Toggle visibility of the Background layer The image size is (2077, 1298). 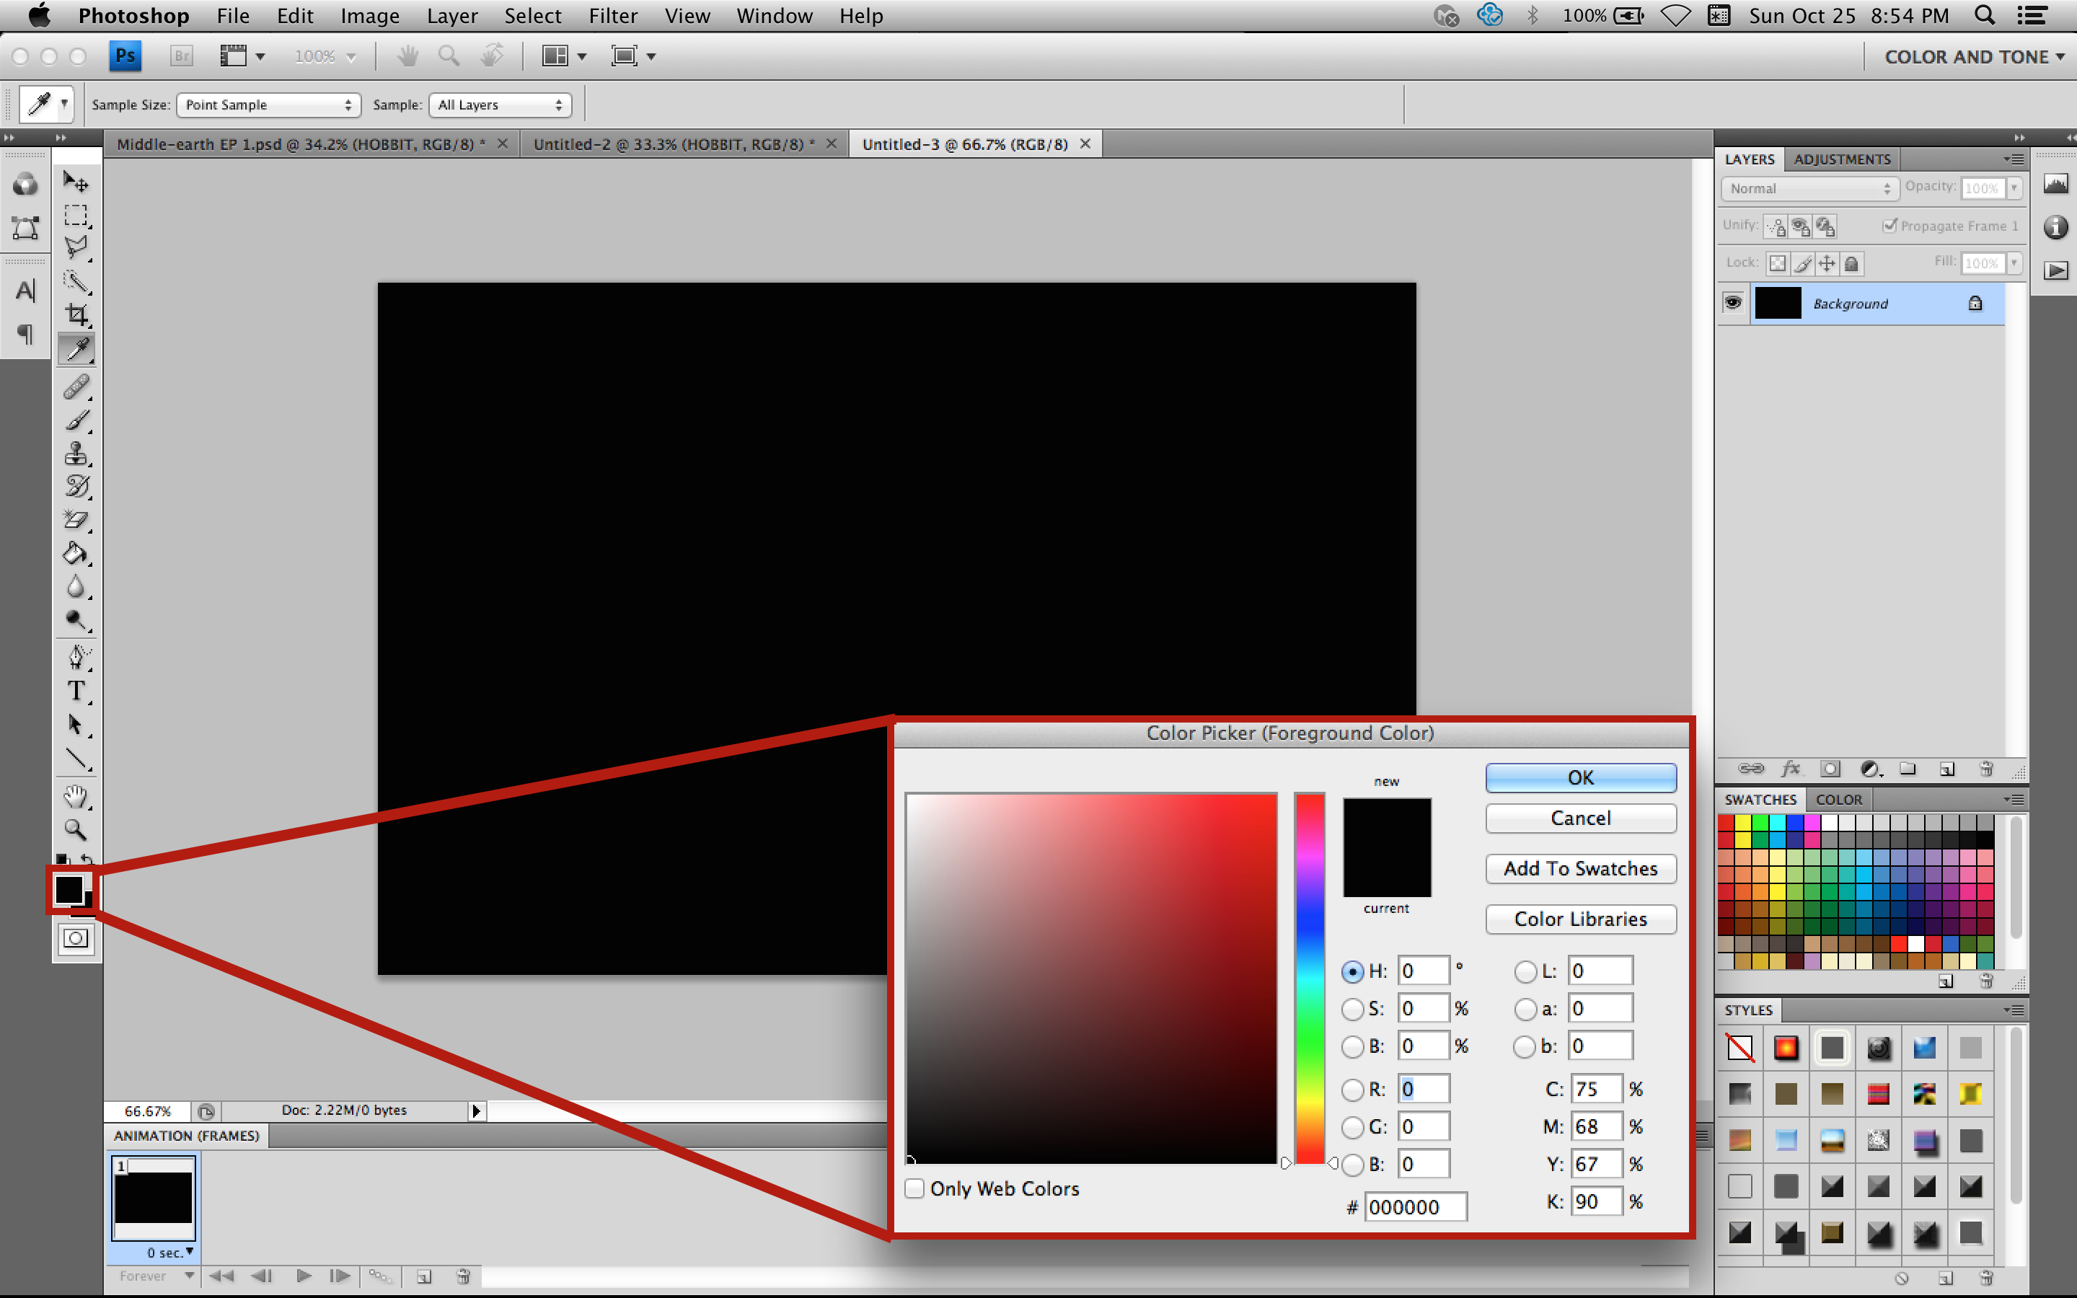pos(1733,303)
